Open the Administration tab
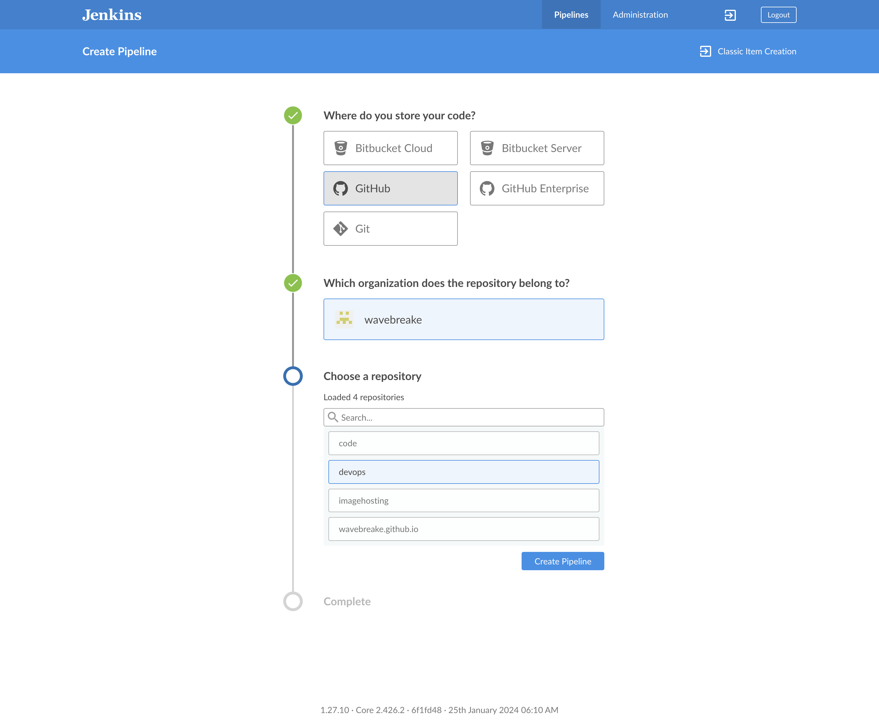This screenshot has width=879, height=721. (640, 15)
